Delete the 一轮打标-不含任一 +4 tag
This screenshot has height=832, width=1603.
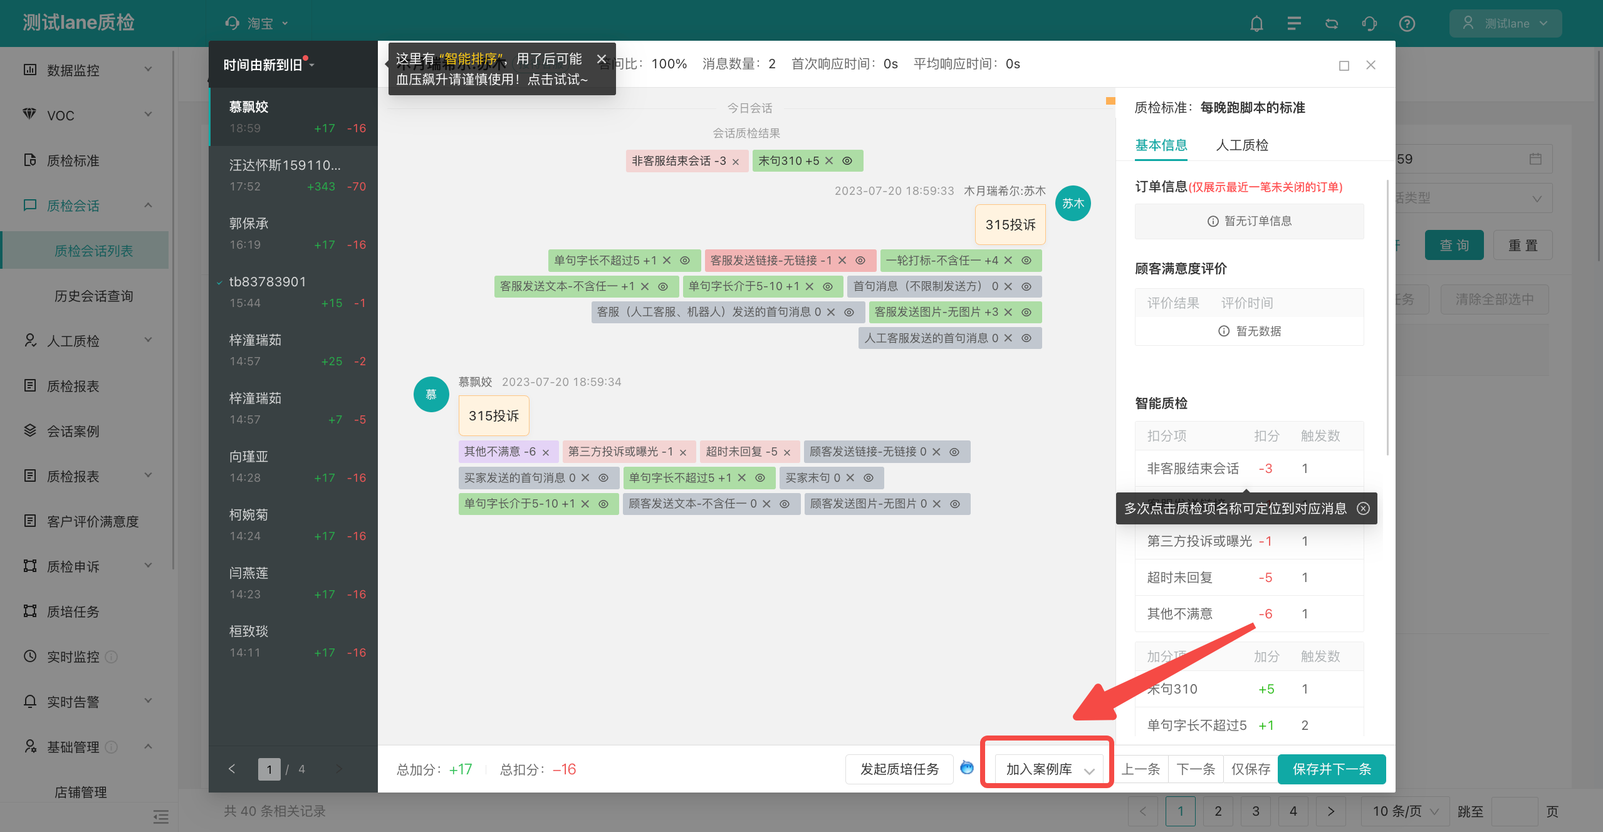click(1008, 261)
